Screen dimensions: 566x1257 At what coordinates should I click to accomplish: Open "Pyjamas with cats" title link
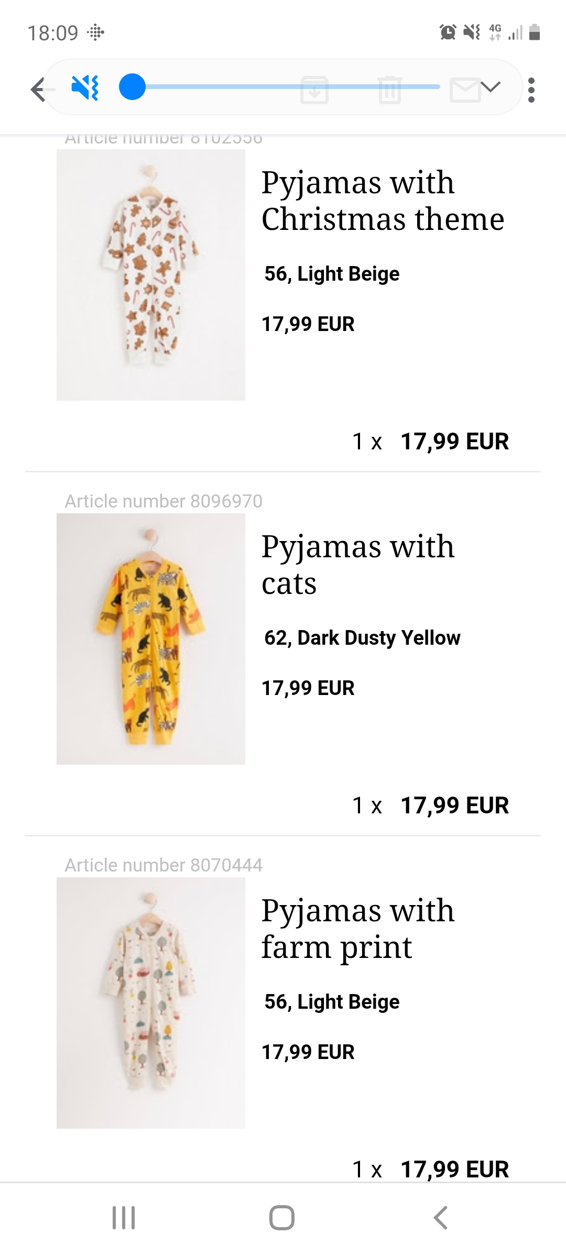[x=358, y=565]
